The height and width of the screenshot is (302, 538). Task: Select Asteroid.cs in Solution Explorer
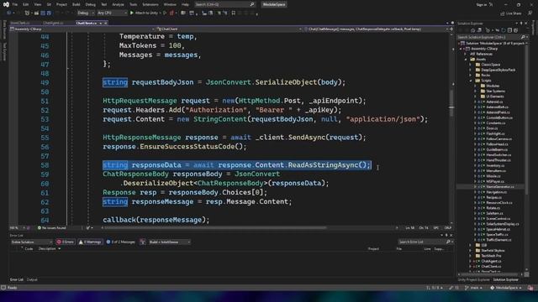click(x=494, y=102)
